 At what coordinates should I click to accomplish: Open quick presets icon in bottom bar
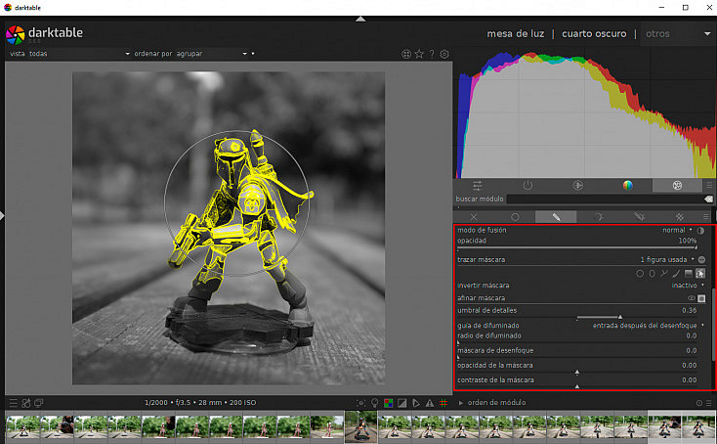[14, 403]
